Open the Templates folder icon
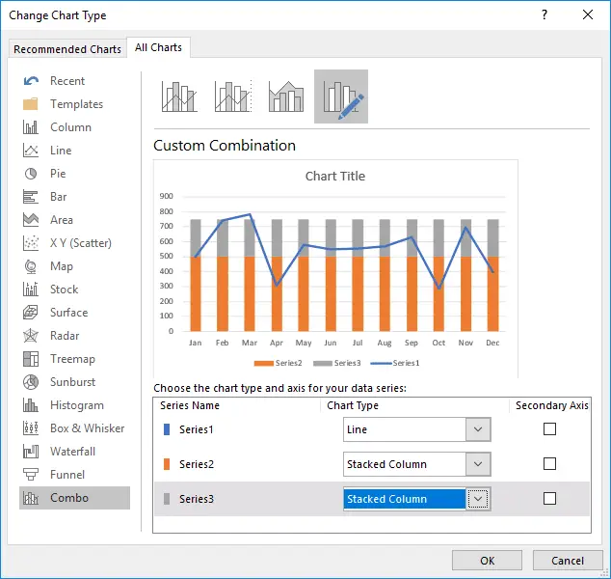This screenshot has height=579, width=611. 31,104
